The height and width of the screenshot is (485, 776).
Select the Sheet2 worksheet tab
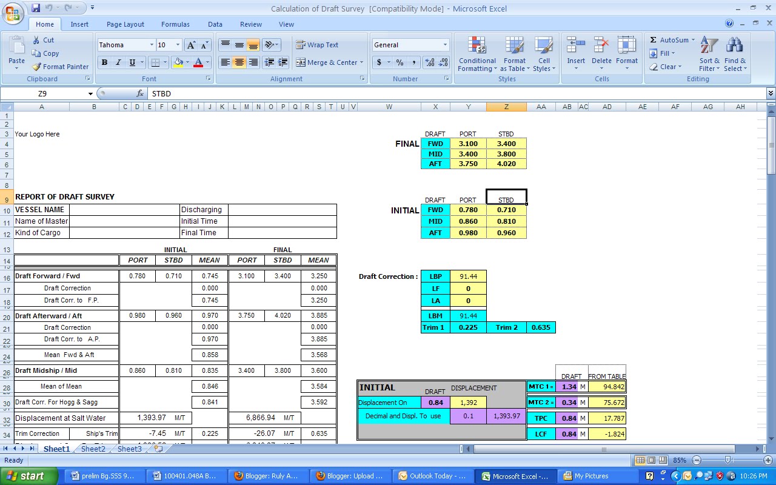93,449
